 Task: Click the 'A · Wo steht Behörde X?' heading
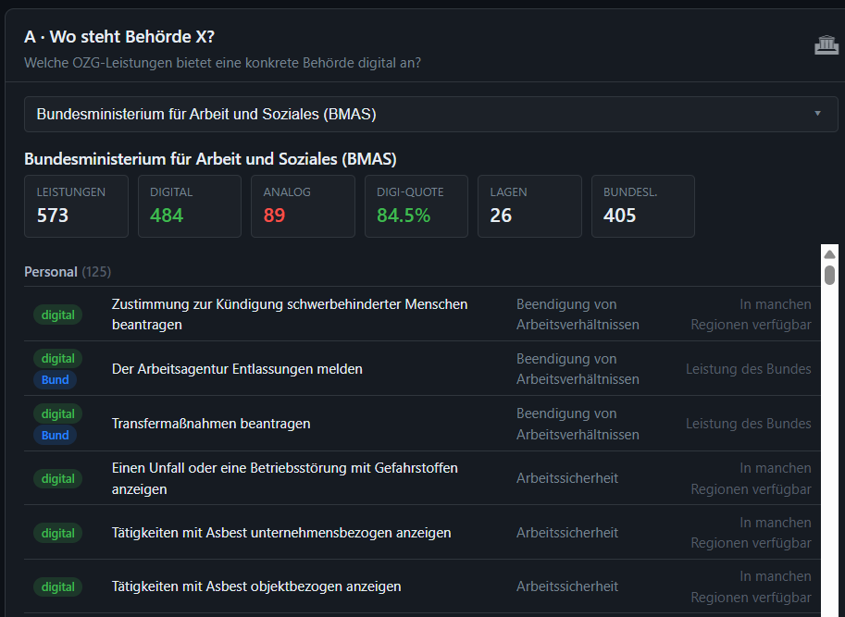click(119, 37)
